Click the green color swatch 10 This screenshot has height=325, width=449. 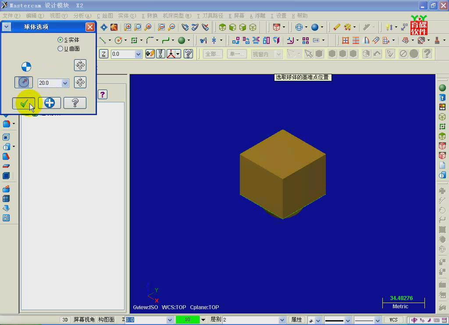point(188,320)
